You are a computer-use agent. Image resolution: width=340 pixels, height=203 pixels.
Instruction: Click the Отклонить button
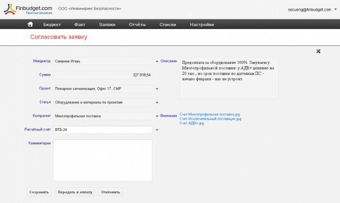pos(110,192)
